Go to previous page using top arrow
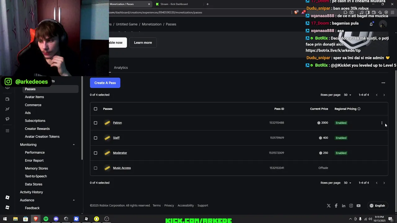Image resolution: width=397 pixels, height=223 pixels. [x=377, y=95]
